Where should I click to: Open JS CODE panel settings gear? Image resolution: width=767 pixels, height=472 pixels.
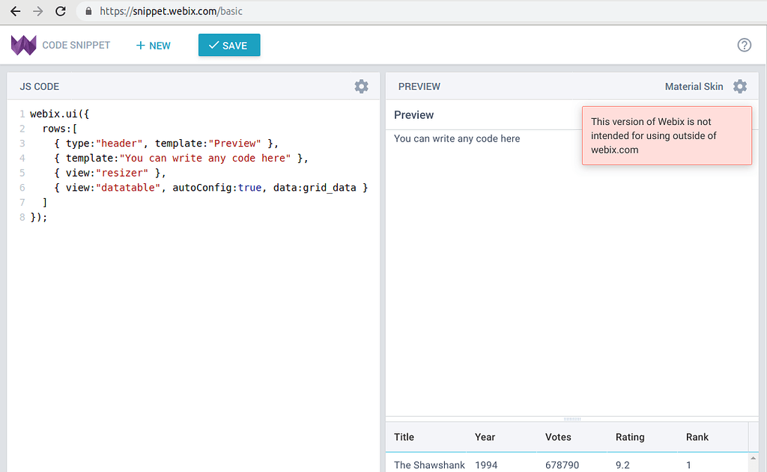click(x=361, y=87)
